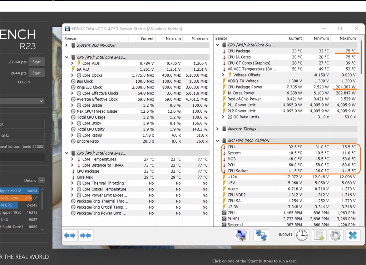366x265 pixels.
Task: Click the clock reset timer icon
Action: tap(302, 235)
